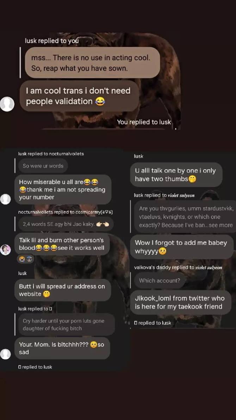The width and height of the screenshot is (236, 420).
Task: Select message 'Wow I forgot to add me babey'
Action: click(x=182, y=247)
